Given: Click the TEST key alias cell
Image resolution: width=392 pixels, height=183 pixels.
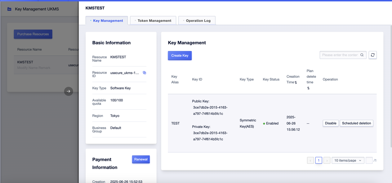Looking at the screenshot, I should (175, 123).
